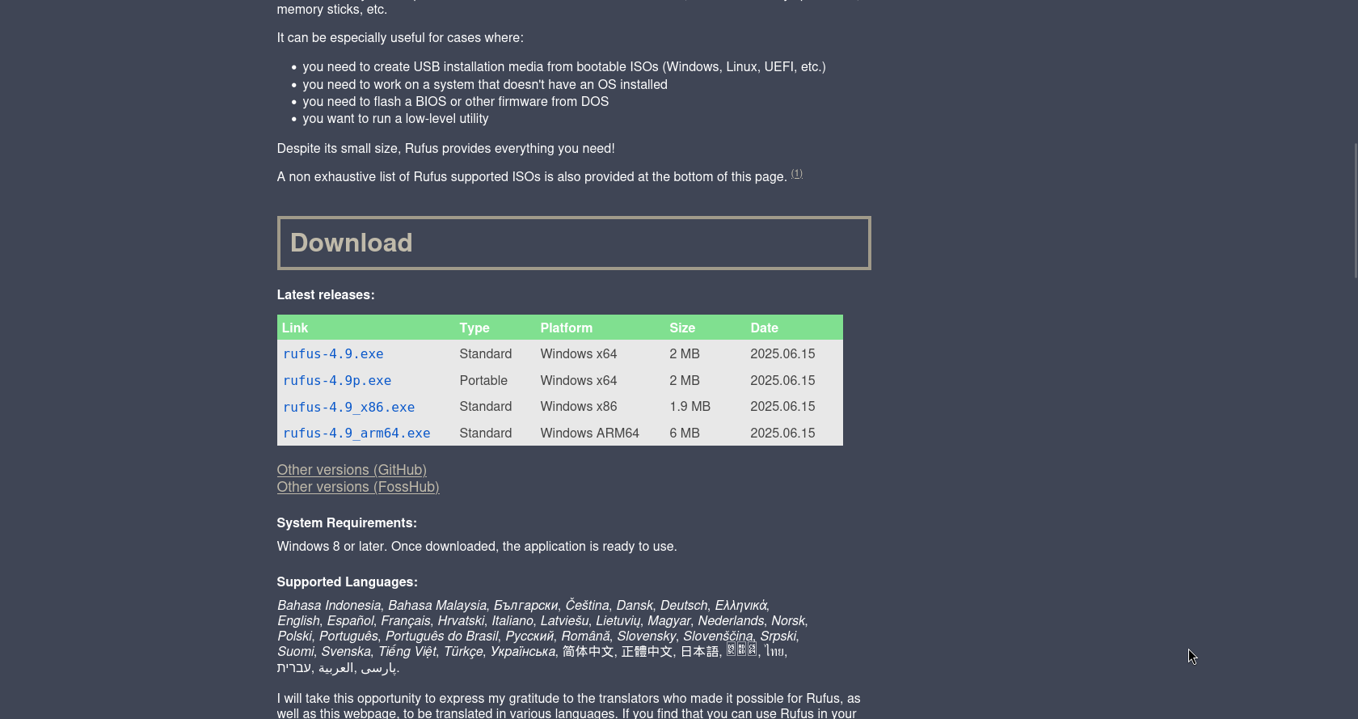The height and width of the screenshot is (719, 1358).
Task: Click the page vertical scrollbar thumb
Action: (x=1356, y=210)
